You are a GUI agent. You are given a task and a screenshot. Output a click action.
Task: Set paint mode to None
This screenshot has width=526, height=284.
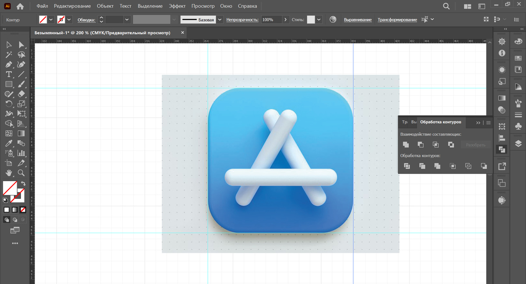23,209
